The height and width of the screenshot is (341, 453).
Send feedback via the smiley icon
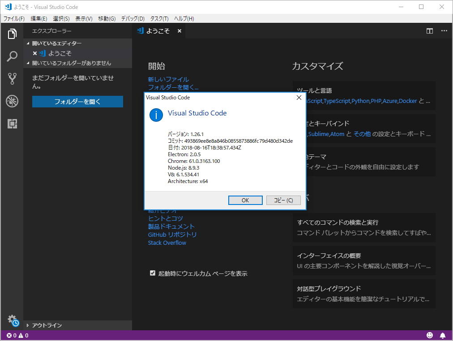click(x=430, y=335)
